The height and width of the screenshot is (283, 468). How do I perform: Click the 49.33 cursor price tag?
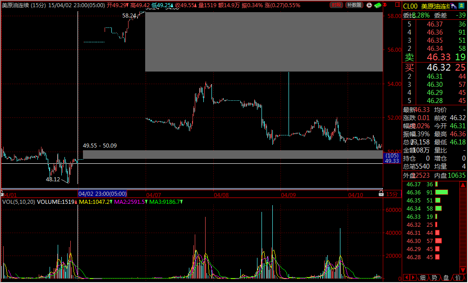pyautogui.click(x=392, y=161)
